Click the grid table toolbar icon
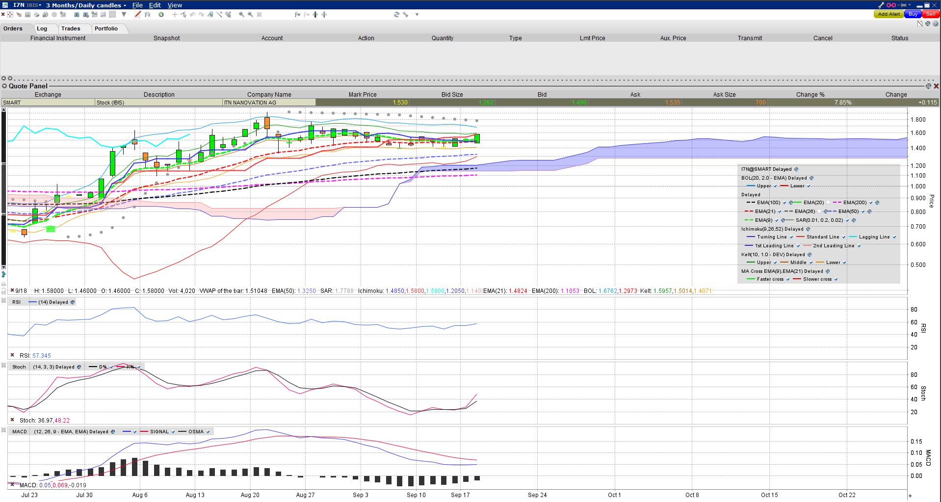The width and height of the screenshot is (941, 502). click(27, 14)
